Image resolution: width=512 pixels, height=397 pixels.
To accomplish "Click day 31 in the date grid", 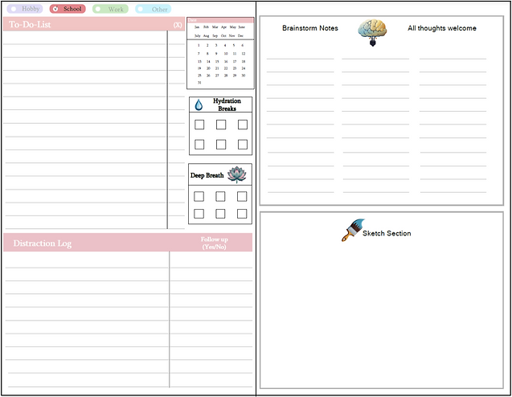I will point(199,83).
